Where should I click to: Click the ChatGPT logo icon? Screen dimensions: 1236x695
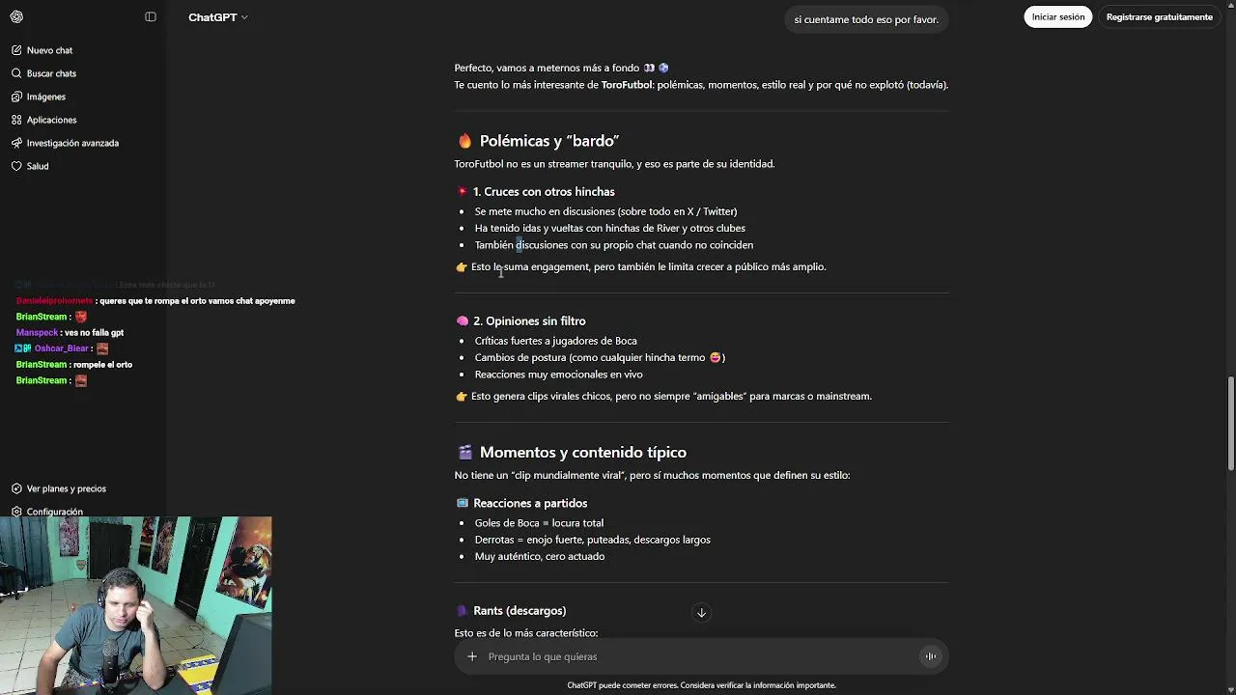16,16
